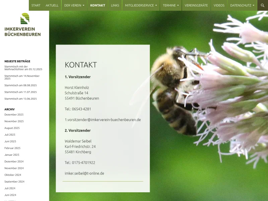Select the Kontakt menu item
The image size is (268, 201).
coord(97,5)
